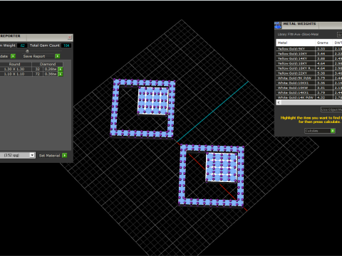Click the Round column header in Gem Reporter
This screenshot has height=256, width=342.
click(15, 64)
